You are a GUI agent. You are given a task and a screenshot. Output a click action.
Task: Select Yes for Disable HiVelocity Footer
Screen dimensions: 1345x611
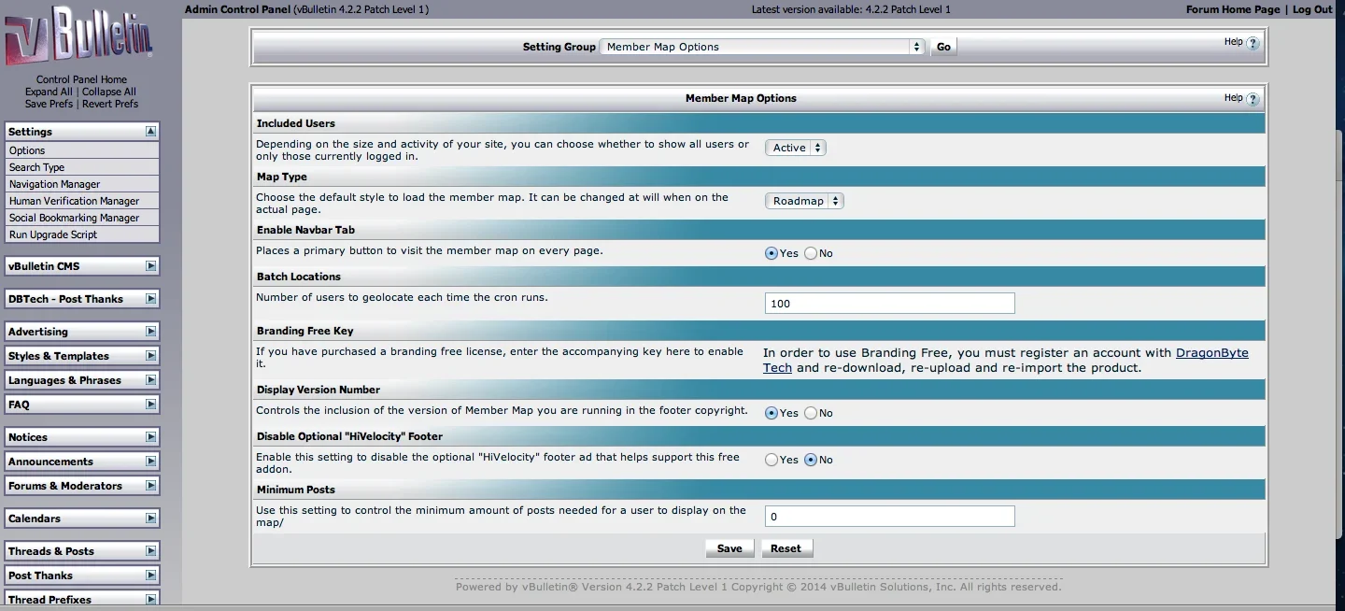pos(772,460)
